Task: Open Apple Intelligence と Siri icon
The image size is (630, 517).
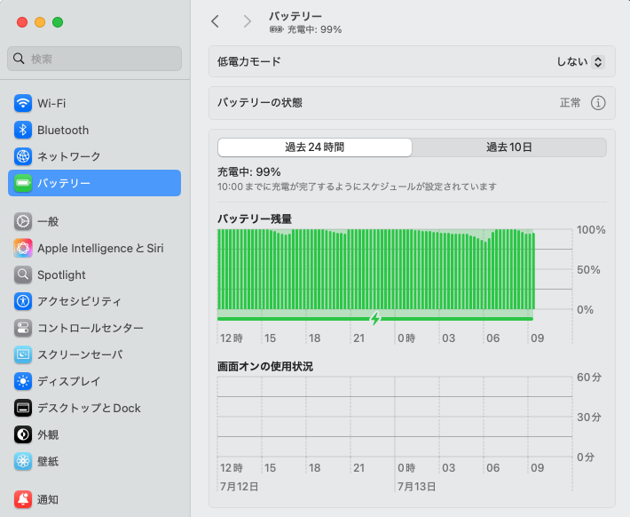Action: pyautogui.click(x=23, y=249)
